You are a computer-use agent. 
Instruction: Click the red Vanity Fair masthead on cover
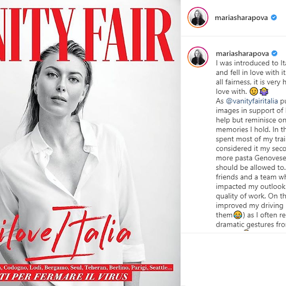pos(87,35)
